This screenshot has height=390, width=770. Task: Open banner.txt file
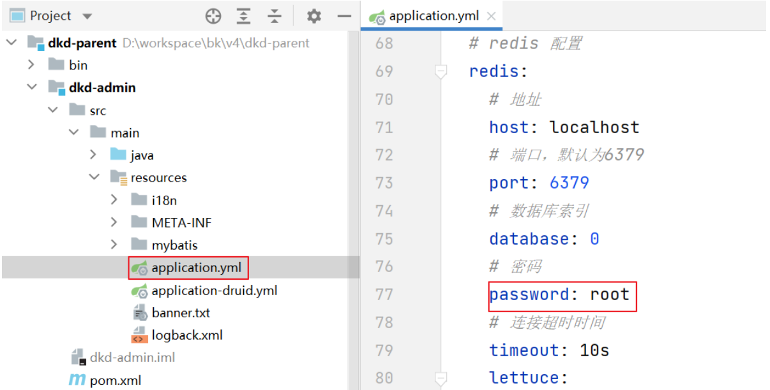pos(181,313)
